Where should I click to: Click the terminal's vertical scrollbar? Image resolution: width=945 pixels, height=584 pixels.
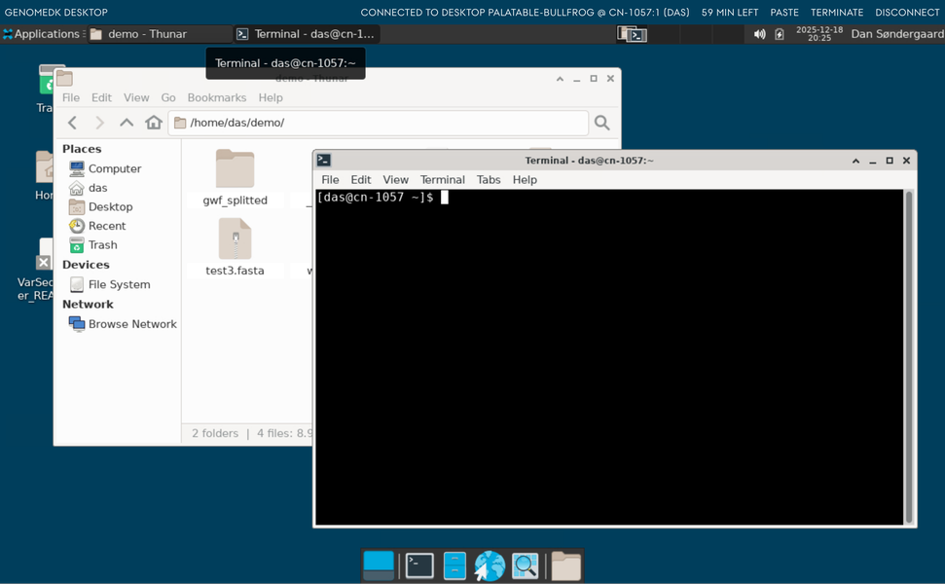click(x=909, y=356)
